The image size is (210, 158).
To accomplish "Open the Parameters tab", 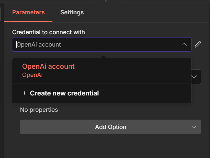I will click(x=28, y=12).
